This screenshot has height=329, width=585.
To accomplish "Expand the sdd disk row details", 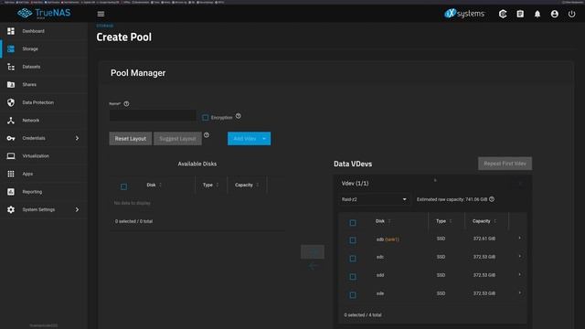I will pyautogui.click(x=520, y=274).
